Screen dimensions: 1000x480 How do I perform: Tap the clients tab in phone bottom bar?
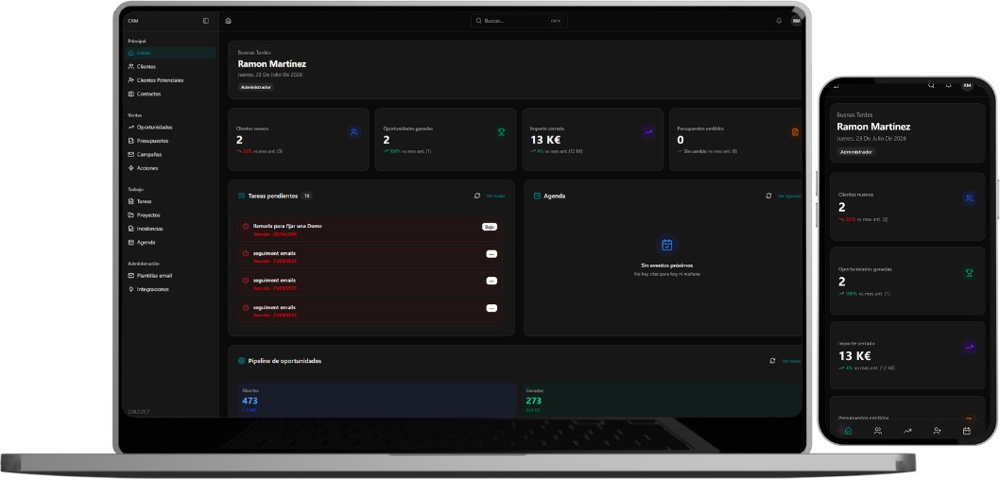[877, 431]
